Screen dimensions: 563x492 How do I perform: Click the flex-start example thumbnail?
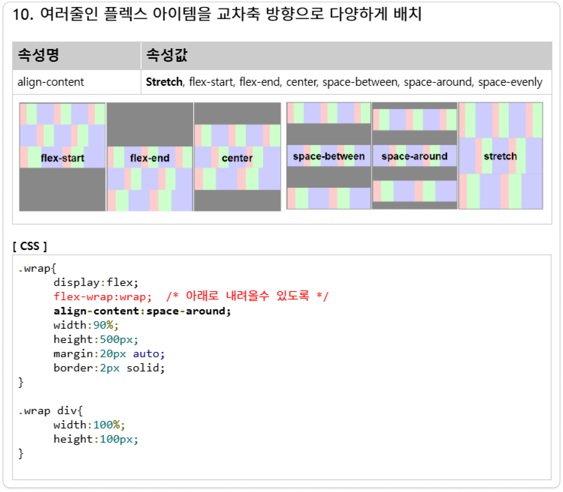coord(62,157)
